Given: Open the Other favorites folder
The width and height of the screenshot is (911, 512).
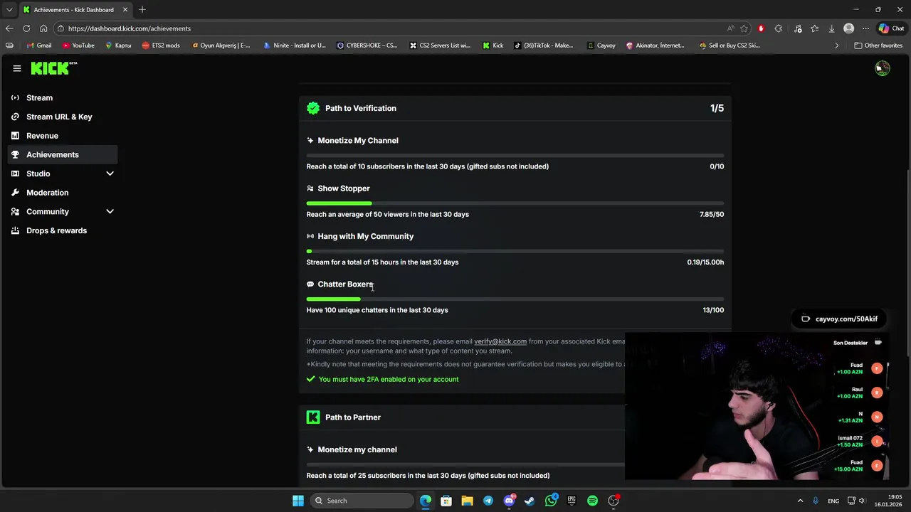Looking at the screenshot, I should [x=878, y=46].
